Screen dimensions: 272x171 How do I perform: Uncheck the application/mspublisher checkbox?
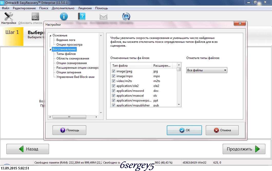pyautogui.click(x=113, y=105)
